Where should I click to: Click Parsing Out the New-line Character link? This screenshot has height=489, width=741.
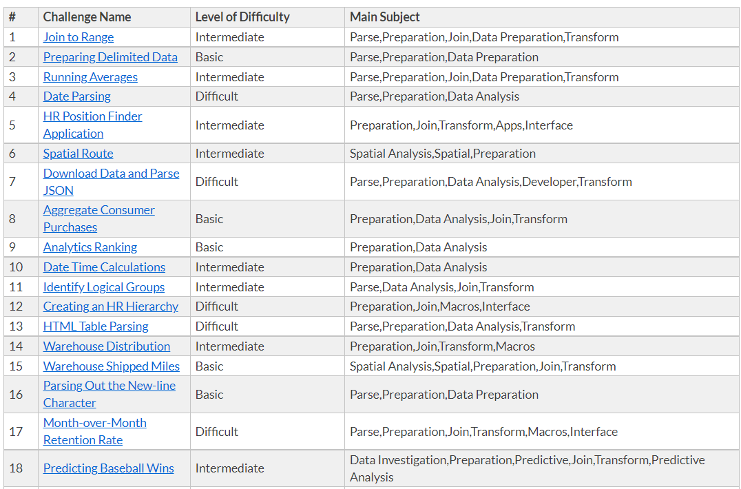point(109,386)
